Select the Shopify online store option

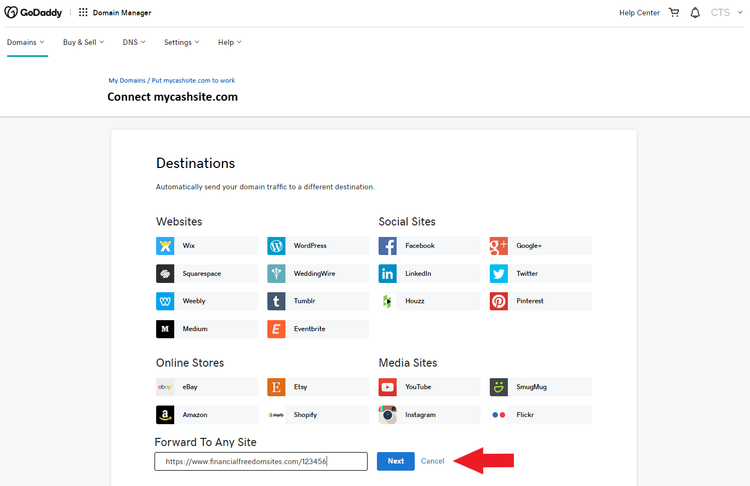[318, 414]
